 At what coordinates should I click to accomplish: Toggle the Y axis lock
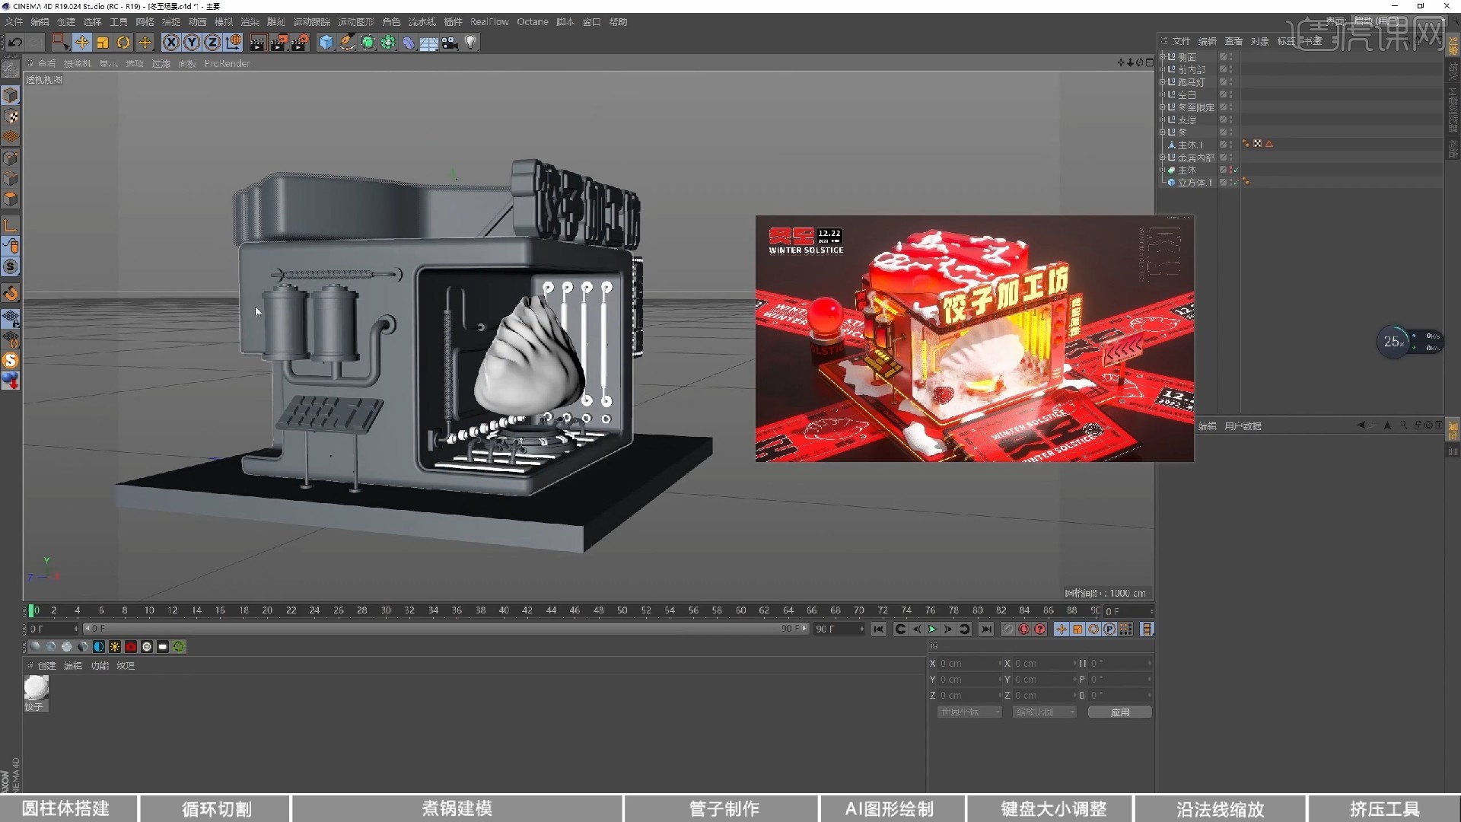(192, 43)
